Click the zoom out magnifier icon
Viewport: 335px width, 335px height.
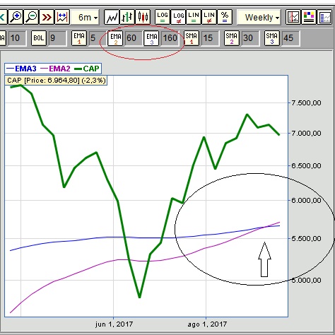click(31, 17)
